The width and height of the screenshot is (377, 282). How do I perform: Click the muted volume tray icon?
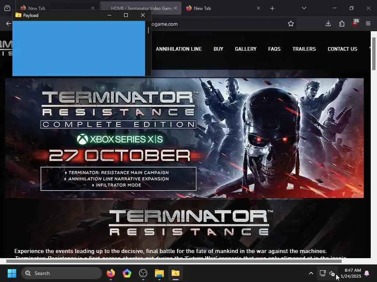[332, 273]
